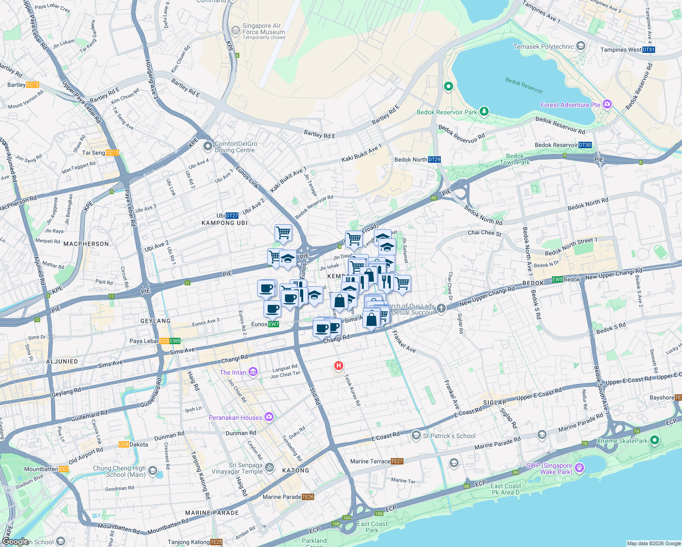Click the KATONG district label
Screen dimensions: 682x547
click(296, 470)
